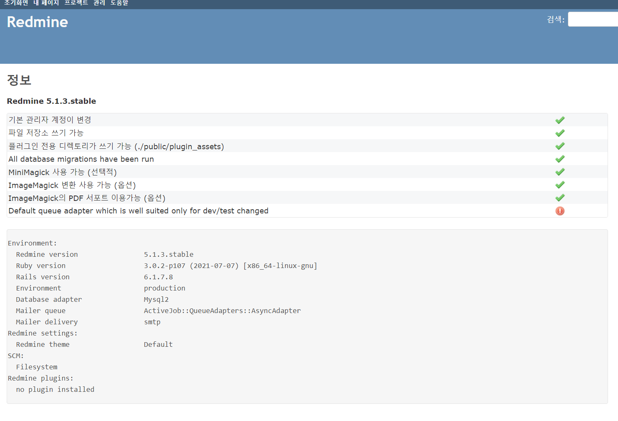This screenshot has height=421, width=618.
Task: Click green check for 기본 관리자 계정이 변경
Action: tap(560, 120)
